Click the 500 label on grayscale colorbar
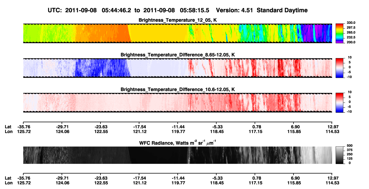 pyautogui.click(x=349, y=146)
